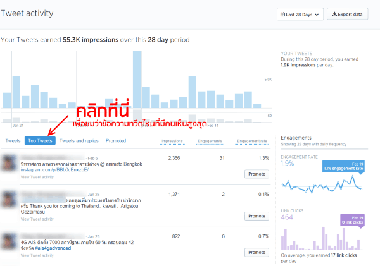
Task: Sort by the Impressions column header
Action: pyautogui.click(x=172, y=141)
